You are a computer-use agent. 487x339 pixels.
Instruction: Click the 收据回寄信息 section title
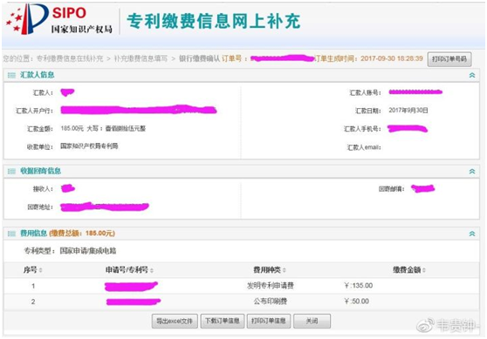click(40, 171)
